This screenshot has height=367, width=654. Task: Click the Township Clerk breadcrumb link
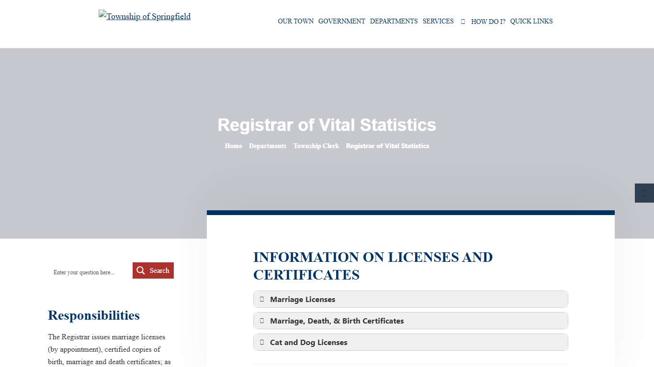point(316,146)
